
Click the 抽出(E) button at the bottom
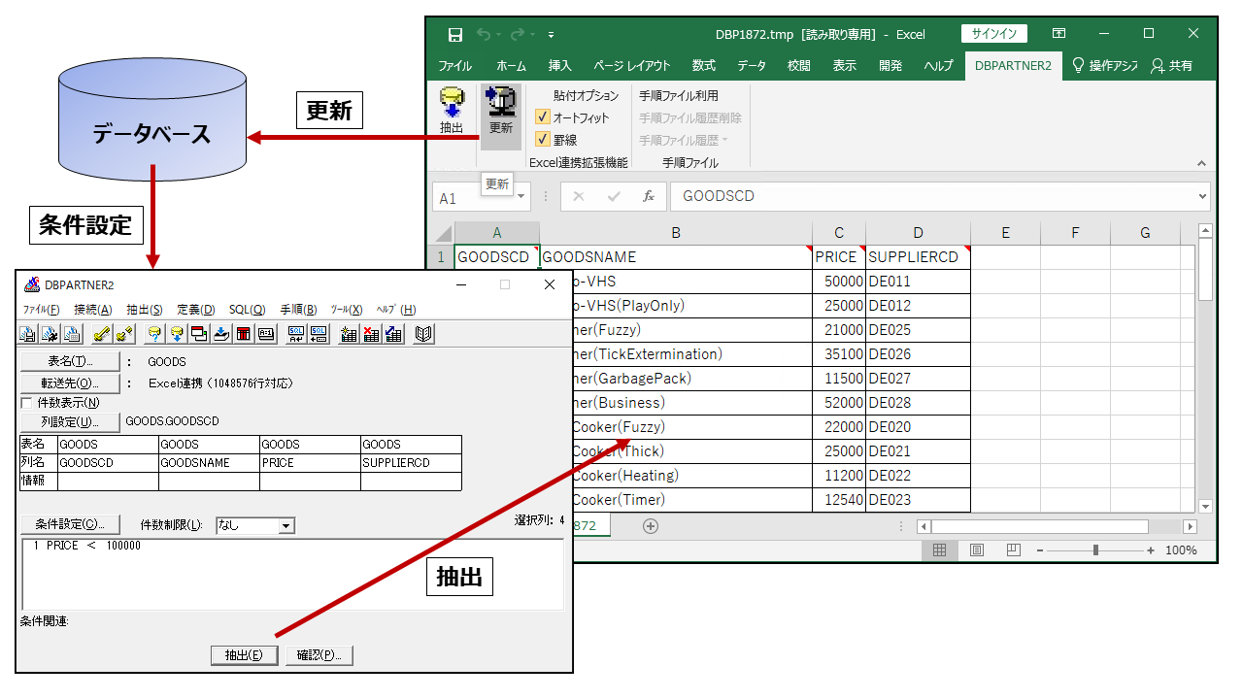[245, 655]
